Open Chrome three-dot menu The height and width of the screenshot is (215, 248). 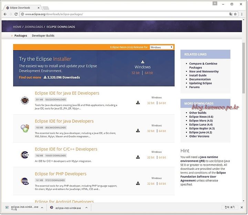(x=242, y=14)
